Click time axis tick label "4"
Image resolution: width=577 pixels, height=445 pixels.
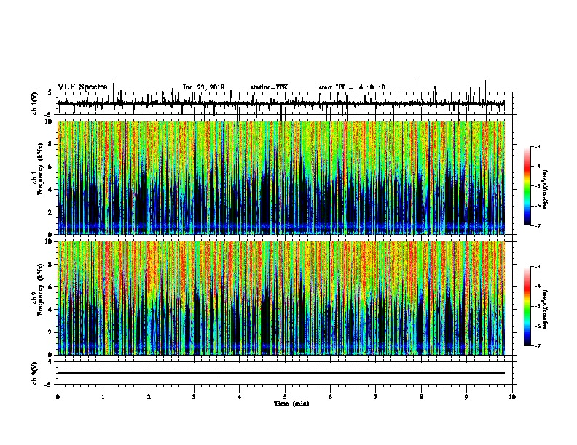coord(239,397)
